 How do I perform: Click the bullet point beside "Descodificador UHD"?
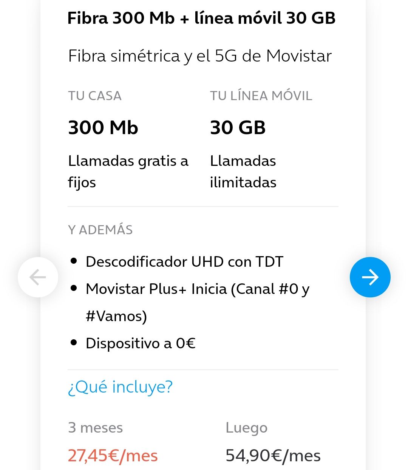click(x=74, y=261)
